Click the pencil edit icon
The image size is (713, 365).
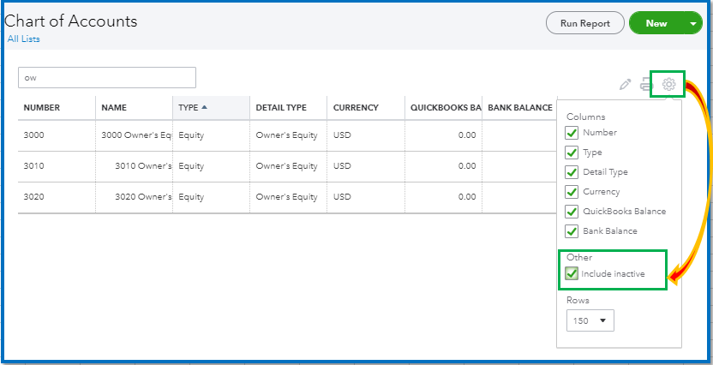(626, 85)
